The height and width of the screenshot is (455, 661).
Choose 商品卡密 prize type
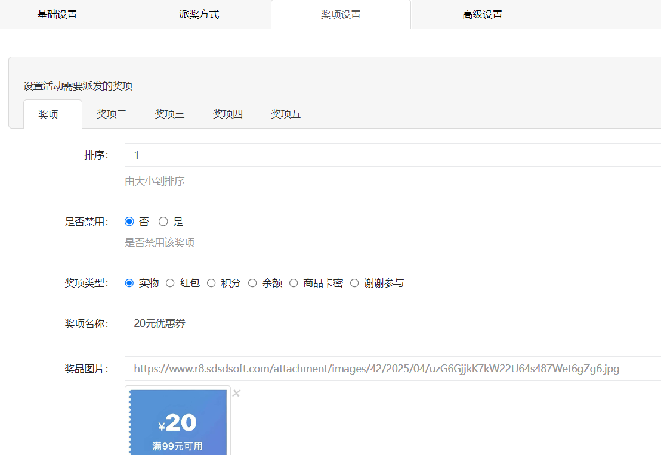294,283
